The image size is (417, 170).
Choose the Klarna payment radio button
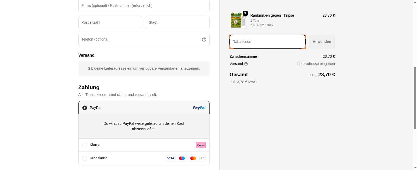tap(85, 145)
